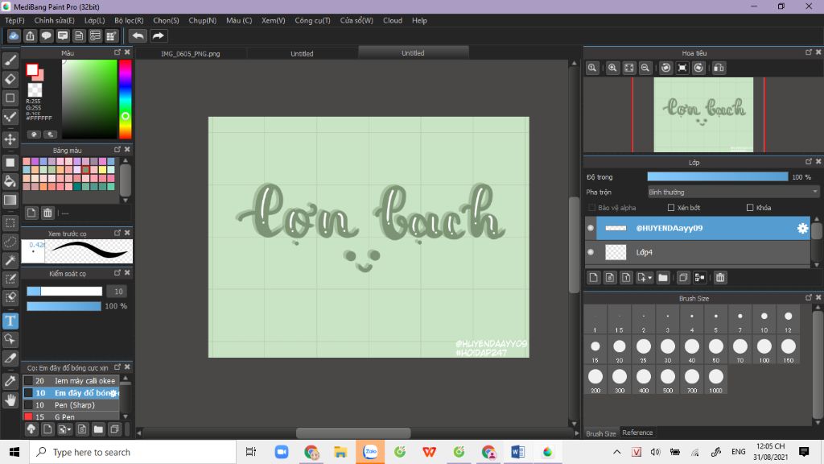Set brush size to 100
The image size is (824, 464).
tap(764, 350)
